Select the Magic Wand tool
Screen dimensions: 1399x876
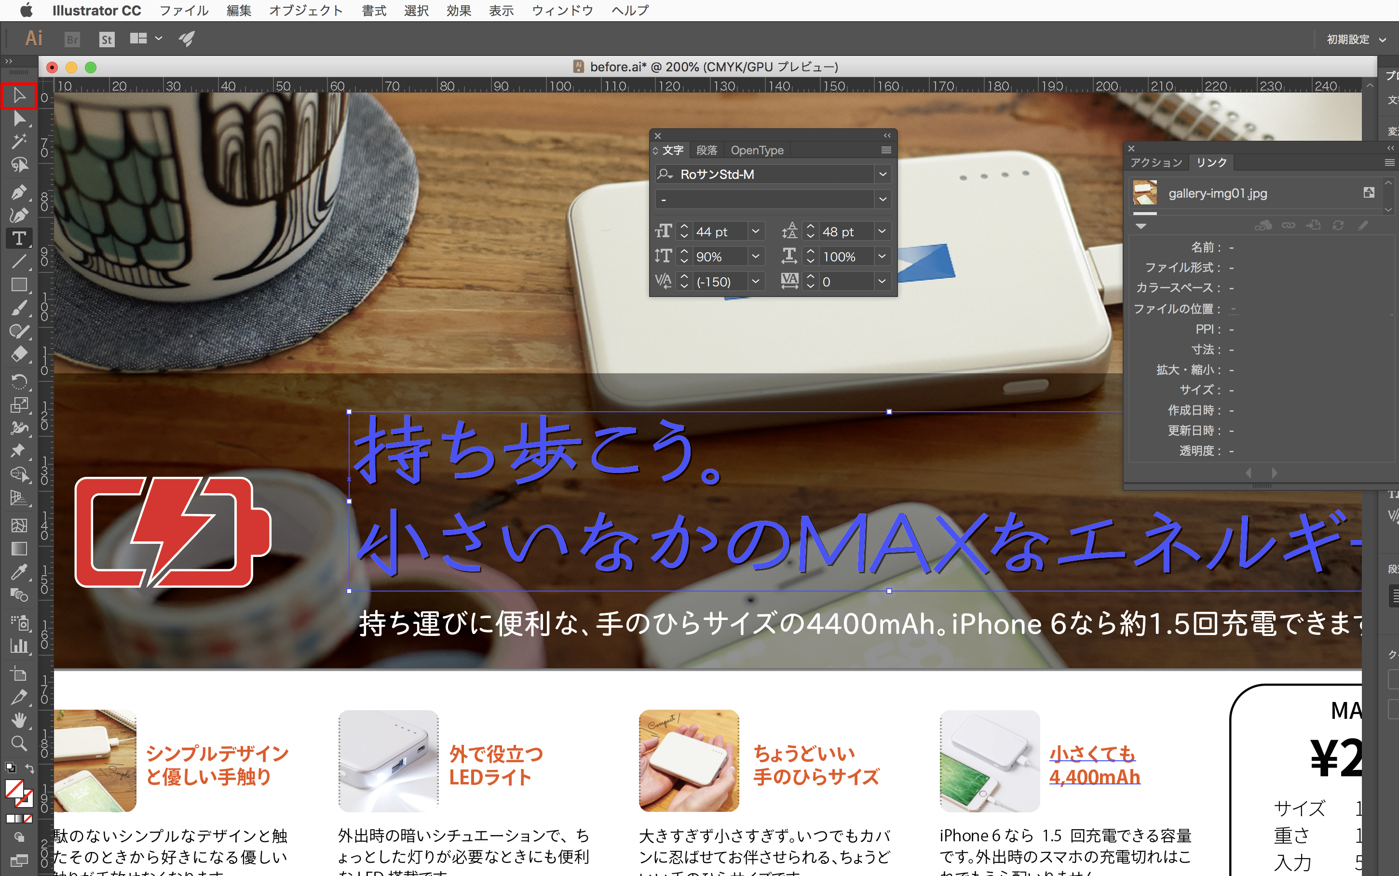pos(18,142)
